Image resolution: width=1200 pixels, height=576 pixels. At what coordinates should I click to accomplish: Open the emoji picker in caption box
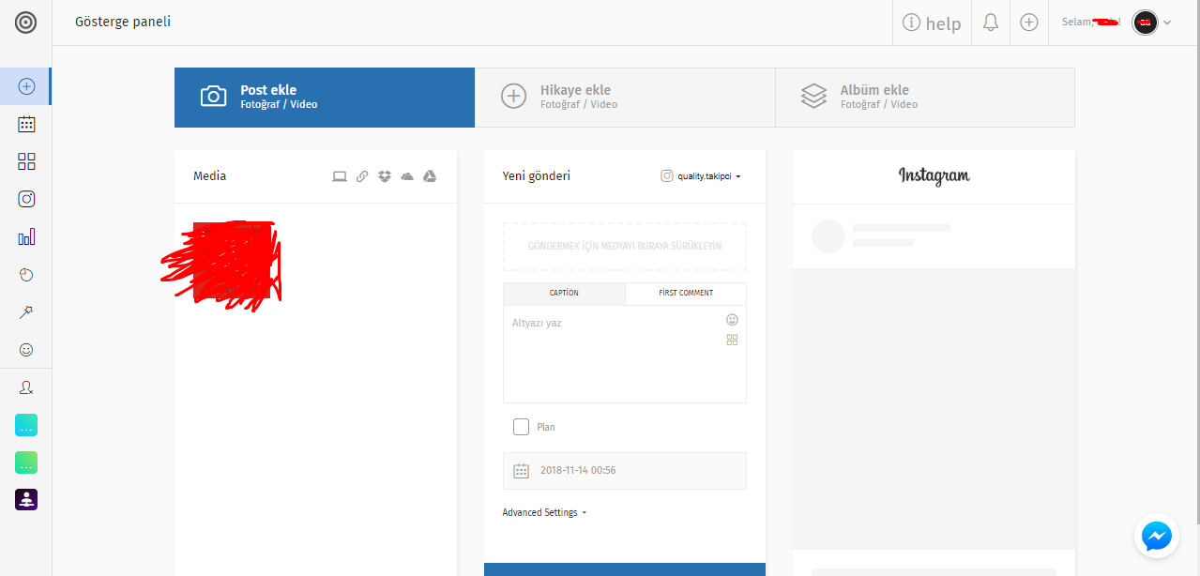732,320
